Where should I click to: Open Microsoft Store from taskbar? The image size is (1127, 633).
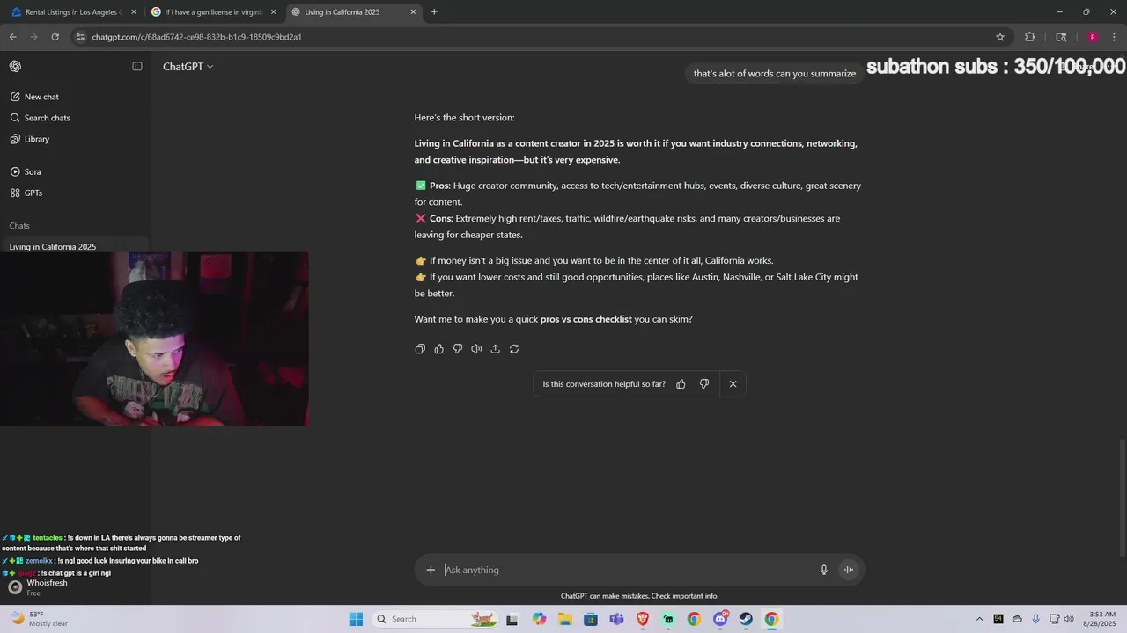pos(591,619)
